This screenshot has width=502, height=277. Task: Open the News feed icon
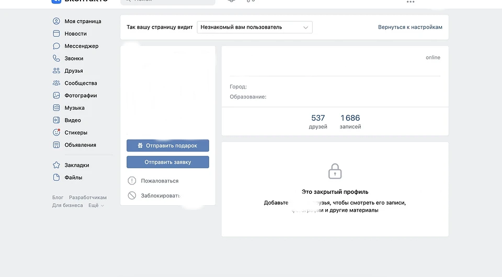(x=56, y=33)
